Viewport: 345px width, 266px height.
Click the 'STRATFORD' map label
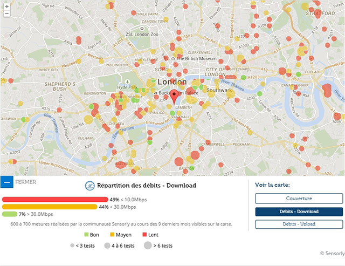coord(320,13)
